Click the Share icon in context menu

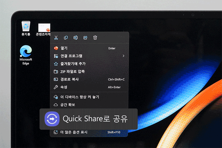click(85, 38)
